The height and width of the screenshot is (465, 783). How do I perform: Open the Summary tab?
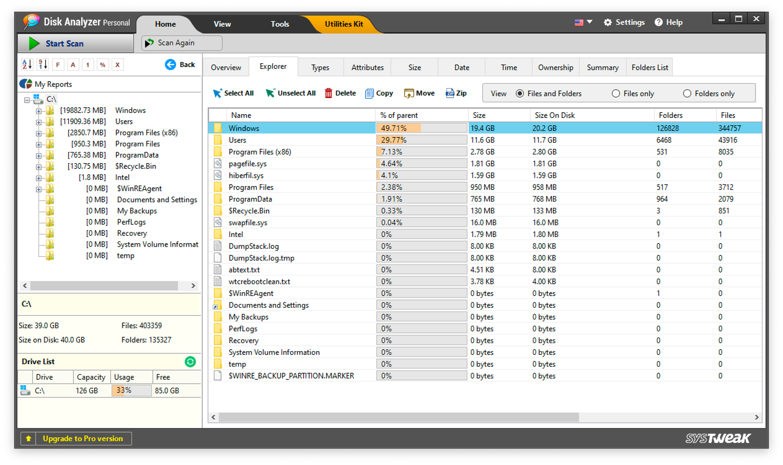602,67
